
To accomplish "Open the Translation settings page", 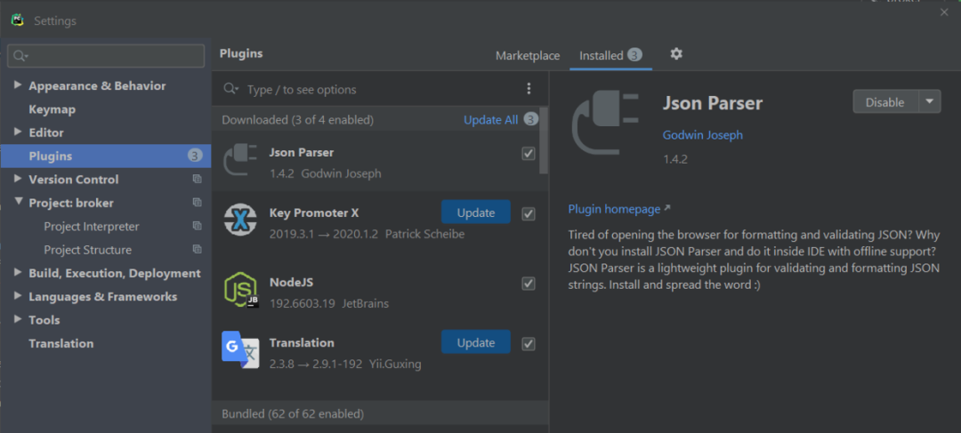I will click(x=61, y=343).
